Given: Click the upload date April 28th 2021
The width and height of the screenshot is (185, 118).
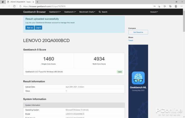Looking at the screenshot, I should coord(75,87).
